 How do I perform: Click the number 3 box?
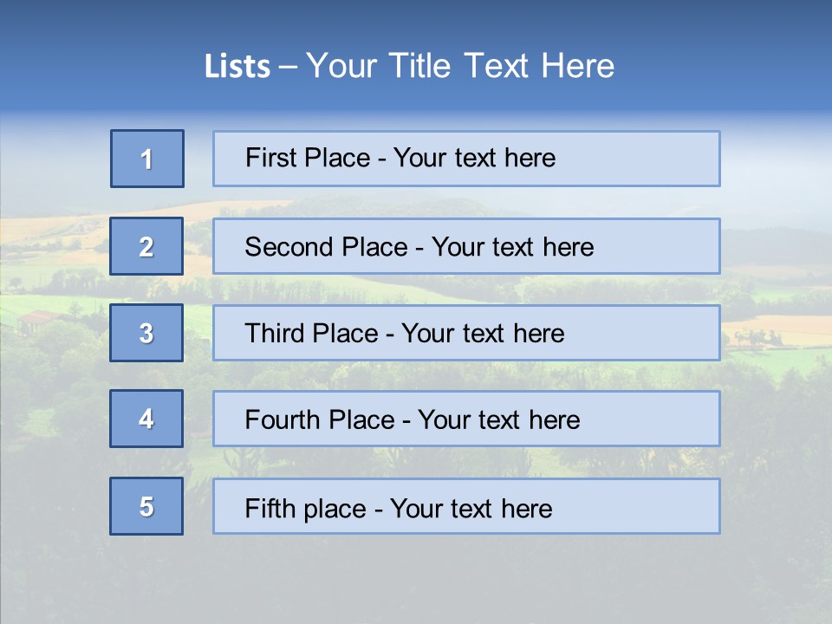pos(146,333)
